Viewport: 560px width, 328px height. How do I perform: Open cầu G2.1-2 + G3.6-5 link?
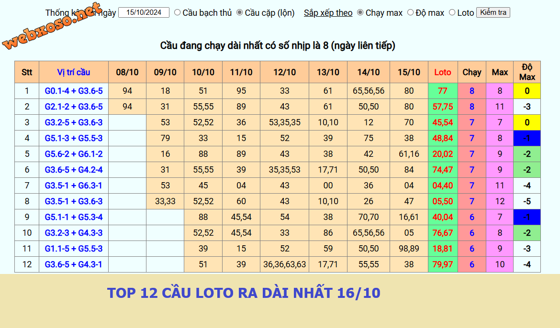(x=74, y=107)
